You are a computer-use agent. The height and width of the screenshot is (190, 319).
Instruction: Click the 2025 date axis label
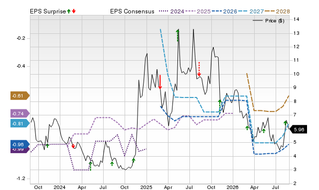[146, 187]
